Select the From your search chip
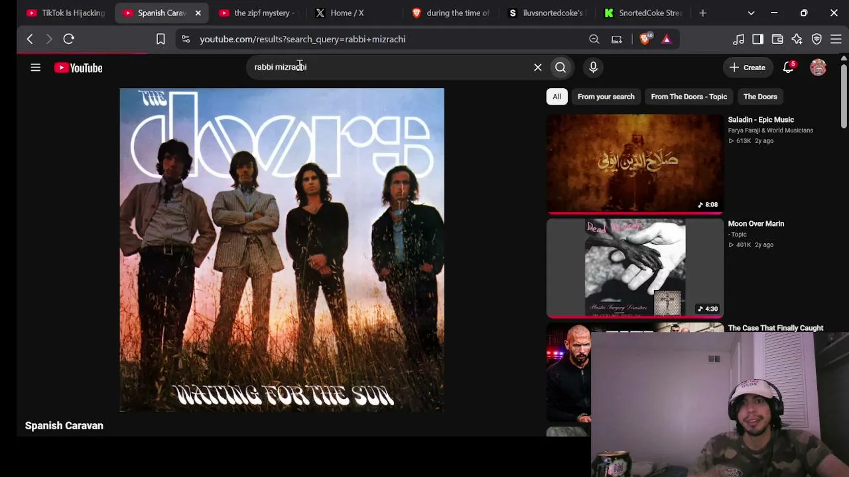Screen dimensions: 849x477 coord(606,97)
